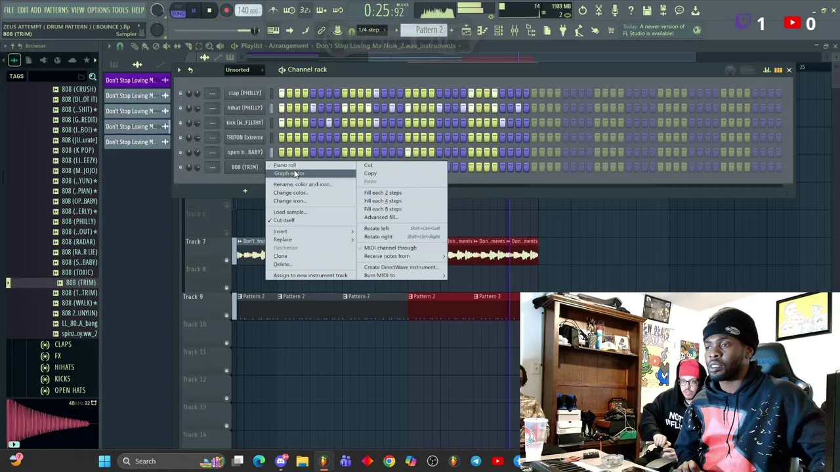Toggle mute LED for clap (PHILLY) channel

[180, 93]
